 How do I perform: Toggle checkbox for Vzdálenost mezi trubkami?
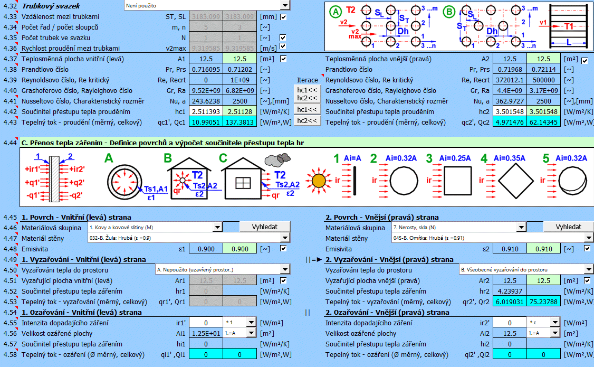coord(283,17)
